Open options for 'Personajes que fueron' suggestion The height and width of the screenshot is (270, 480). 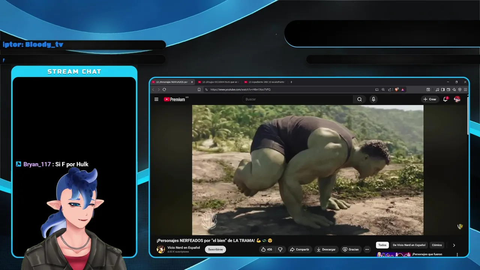coord(457,255)
